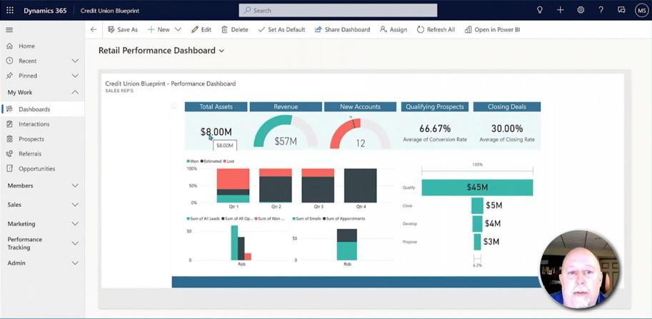Image resolution: width=652 pixels, height=319 pixels.
Task: Click the lightbulb assistant icon
Action: [x=540, y=11]
